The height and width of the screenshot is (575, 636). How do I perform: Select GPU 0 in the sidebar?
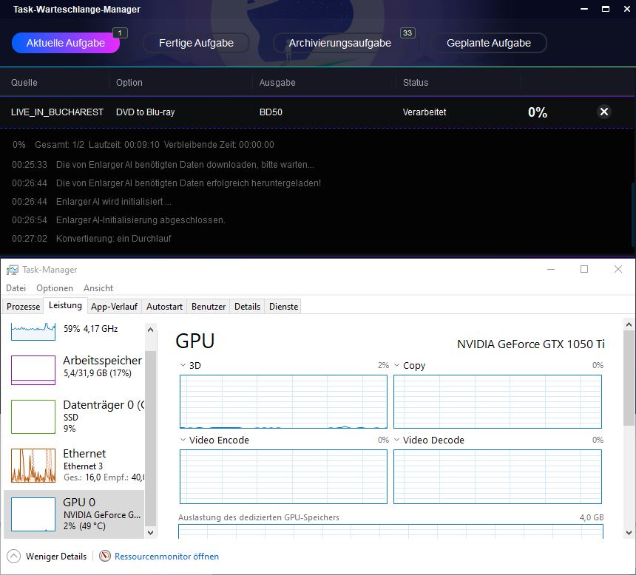click(74, 514)
